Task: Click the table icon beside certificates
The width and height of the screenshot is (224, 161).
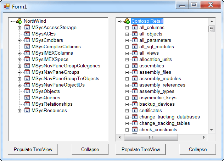Action: click(x=135, y=110)
